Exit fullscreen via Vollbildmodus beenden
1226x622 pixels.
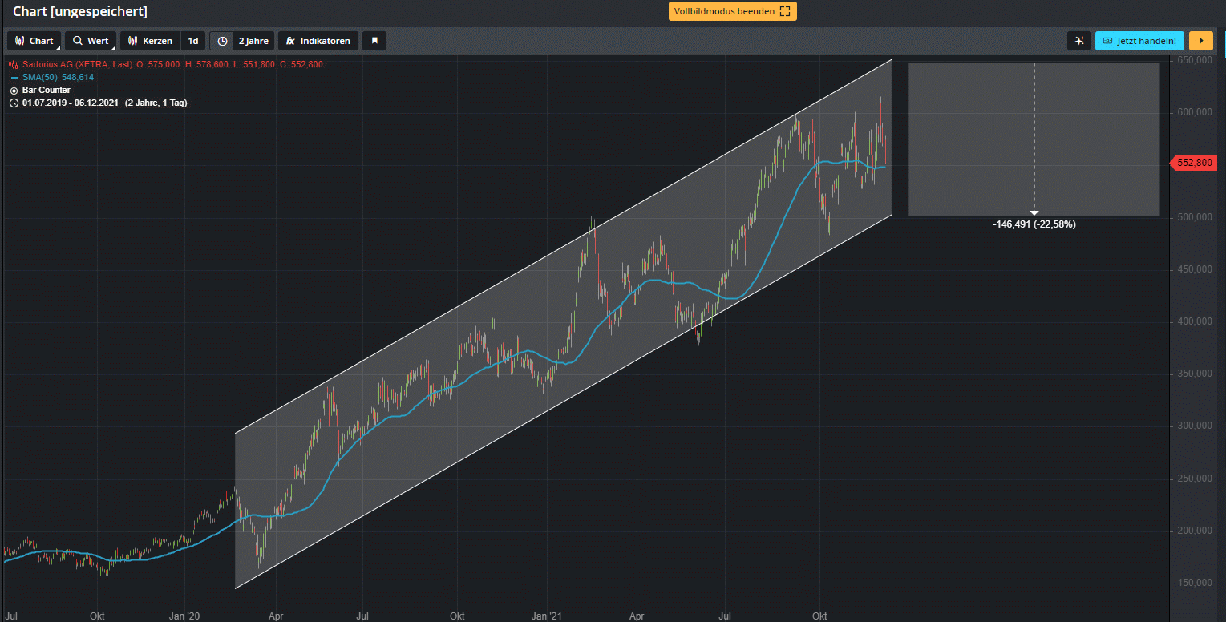tap(732, 11)
